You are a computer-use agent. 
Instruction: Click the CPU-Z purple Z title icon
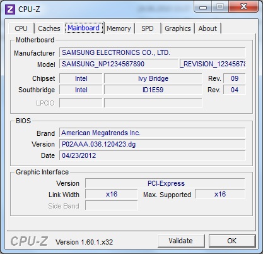pos(10,9)
